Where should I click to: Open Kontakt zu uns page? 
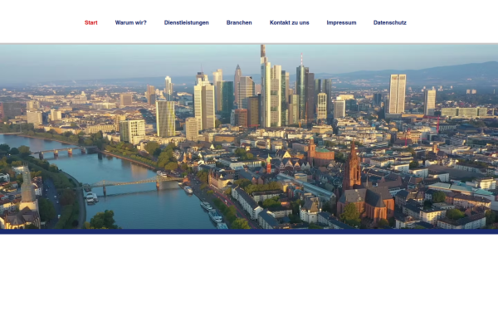[x=290, y=22]
